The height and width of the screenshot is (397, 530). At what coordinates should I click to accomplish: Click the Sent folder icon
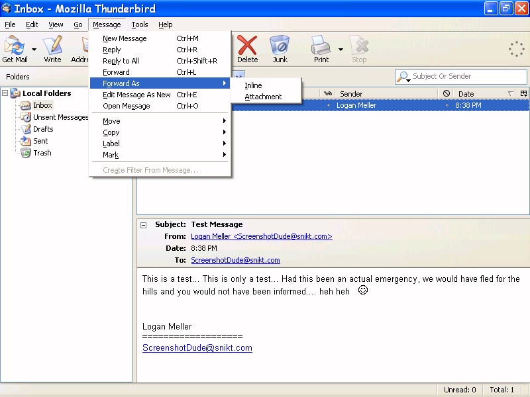[26, 141]
